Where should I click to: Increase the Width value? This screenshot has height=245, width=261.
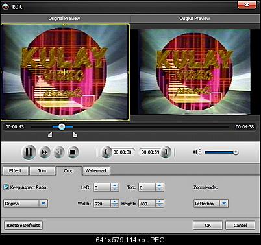tap(115, 202)
